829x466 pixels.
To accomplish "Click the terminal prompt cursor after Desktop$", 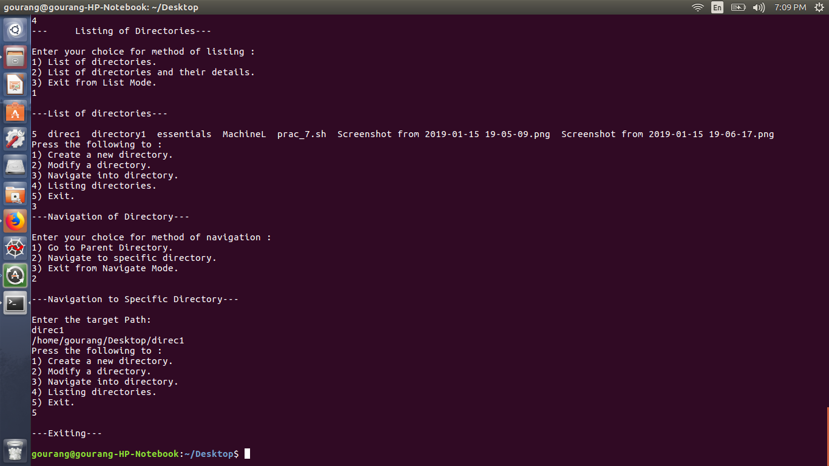I will coord(247,454).
